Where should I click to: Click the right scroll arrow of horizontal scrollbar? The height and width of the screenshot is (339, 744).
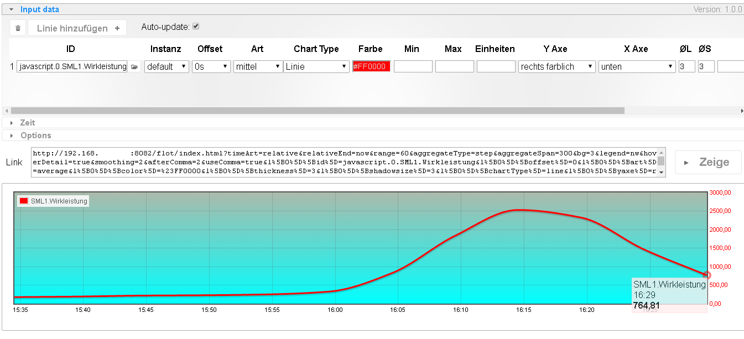(741, 111)
